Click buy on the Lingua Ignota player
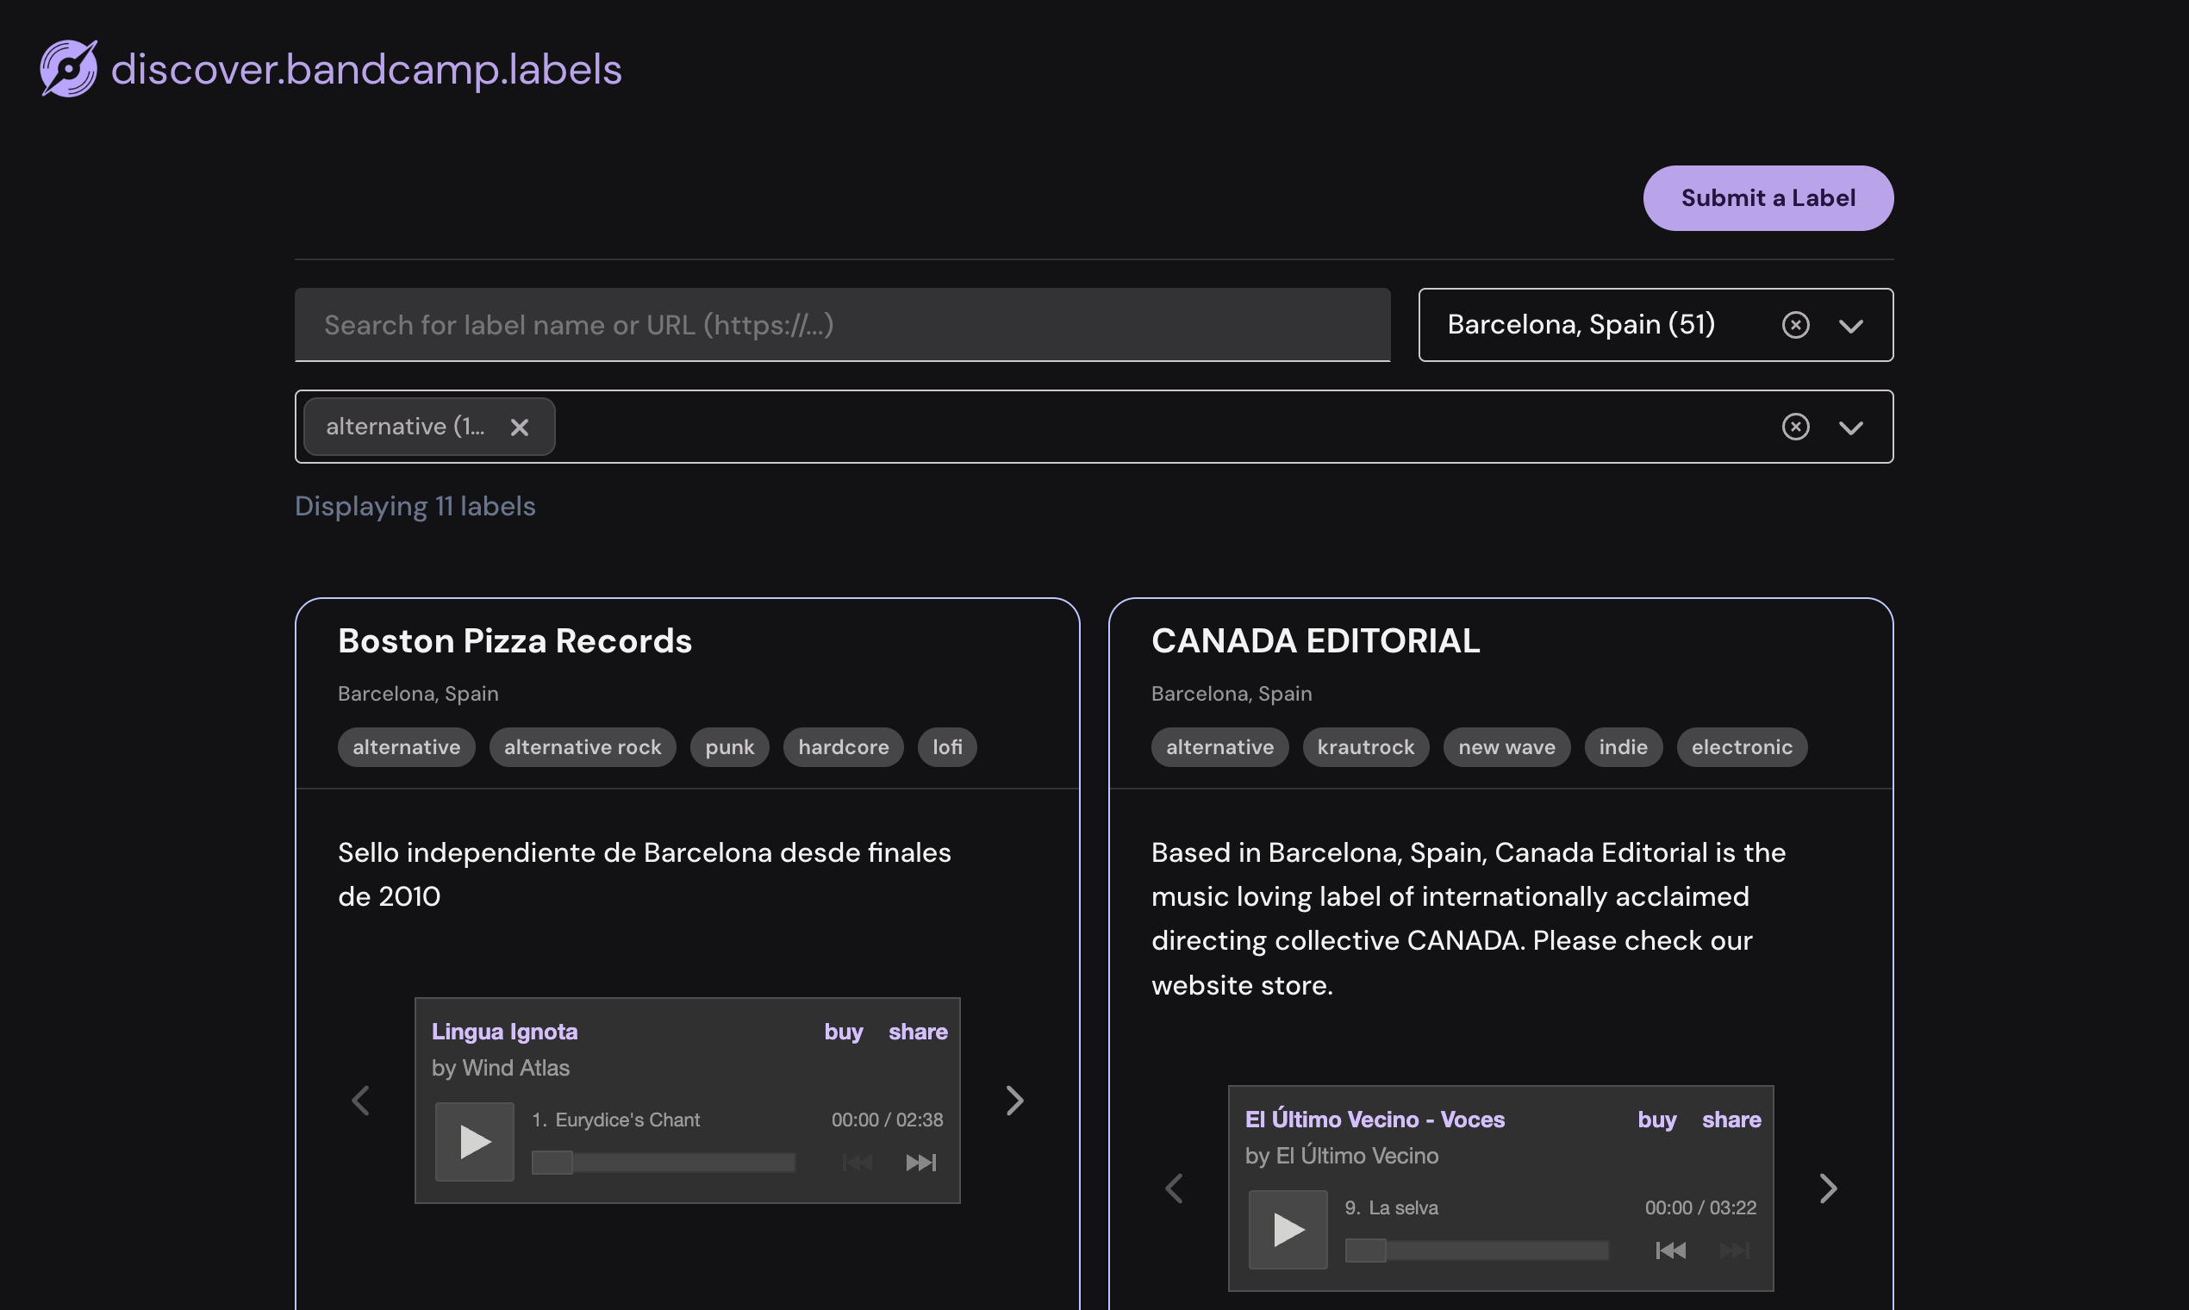2189x1310 pixels. 843,1031
